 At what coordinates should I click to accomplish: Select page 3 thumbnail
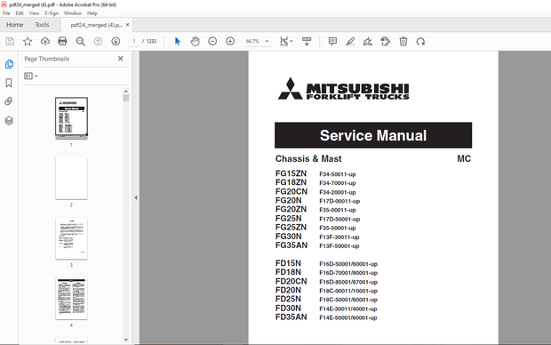[x=71, y=239]
